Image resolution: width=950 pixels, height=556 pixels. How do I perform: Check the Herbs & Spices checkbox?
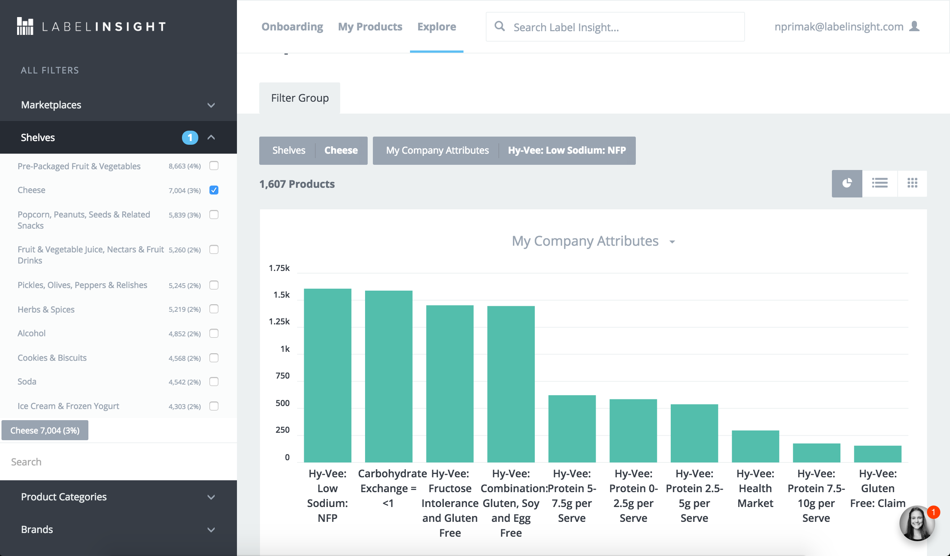(214, 309)
